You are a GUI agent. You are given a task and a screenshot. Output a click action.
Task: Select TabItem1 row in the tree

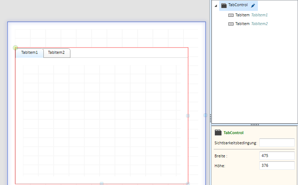248,15
